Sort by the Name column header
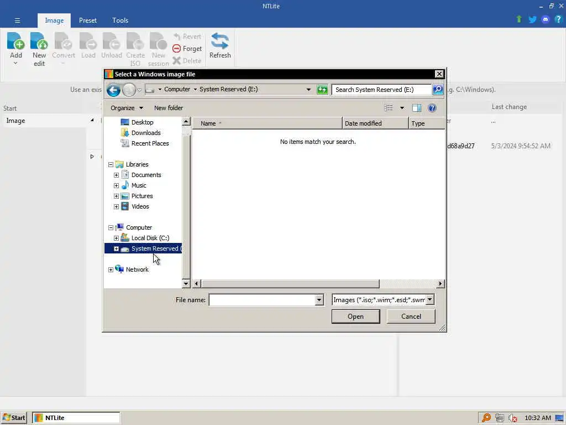Viewport: 566px width, 425px height. 267,123
